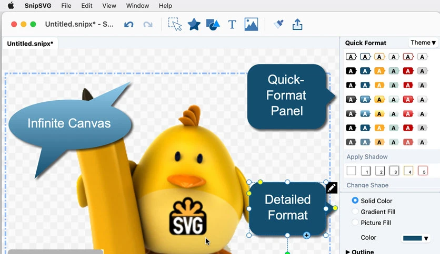Click the pencil edit icon on callout

332,188
